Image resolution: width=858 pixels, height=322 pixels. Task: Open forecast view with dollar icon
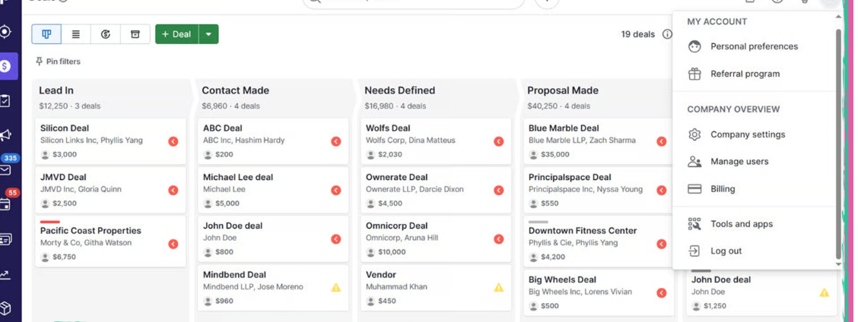[106, 34]
